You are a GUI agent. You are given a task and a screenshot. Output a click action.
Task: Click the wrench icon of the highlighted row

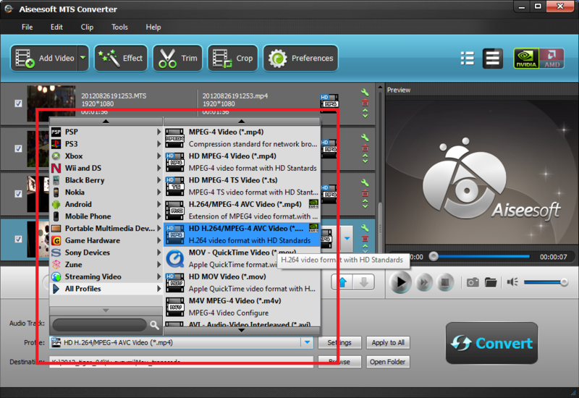365,228
